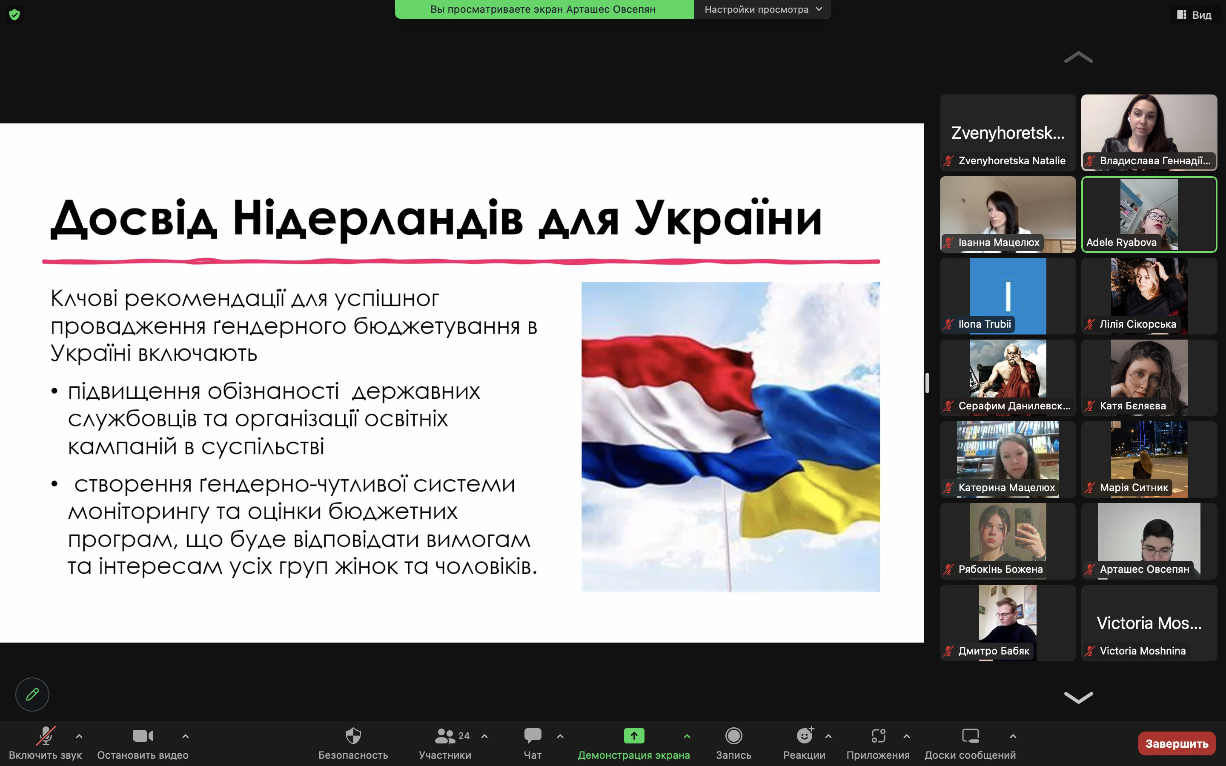Click the green encryption shield icon
This screenshot has width=1226, height=766.
[14, 15]
